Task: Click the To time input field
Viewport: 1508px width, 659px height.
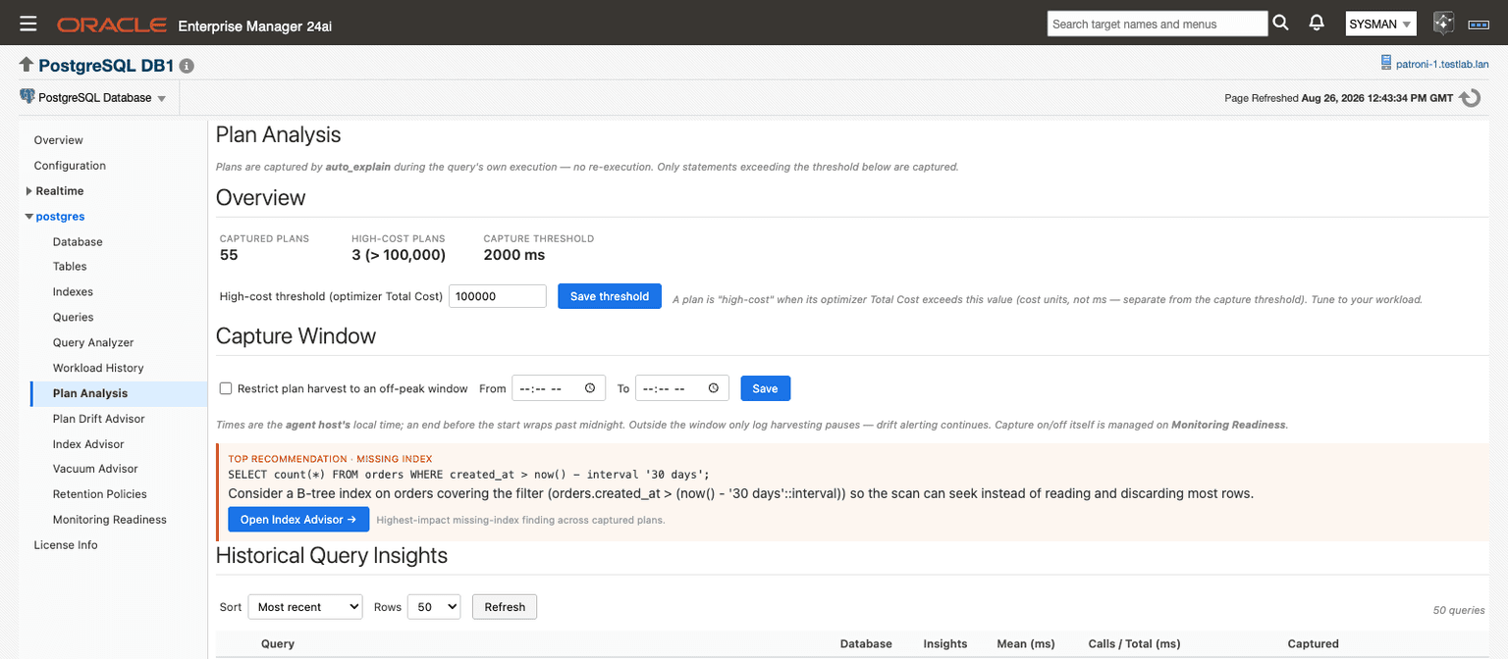Action: pos(682,388)
